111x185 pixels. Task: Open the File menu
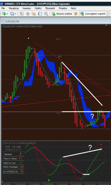[3, 8]
